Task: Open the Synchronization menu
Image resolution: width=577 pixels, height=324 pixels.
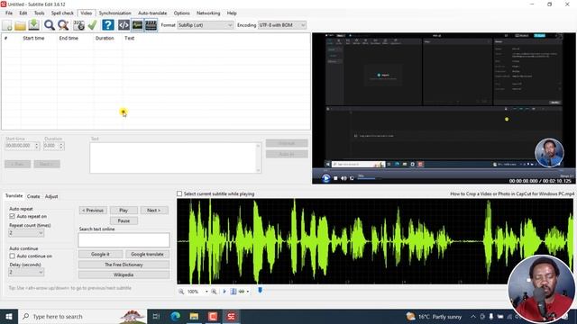Action: tap(114, 13)
